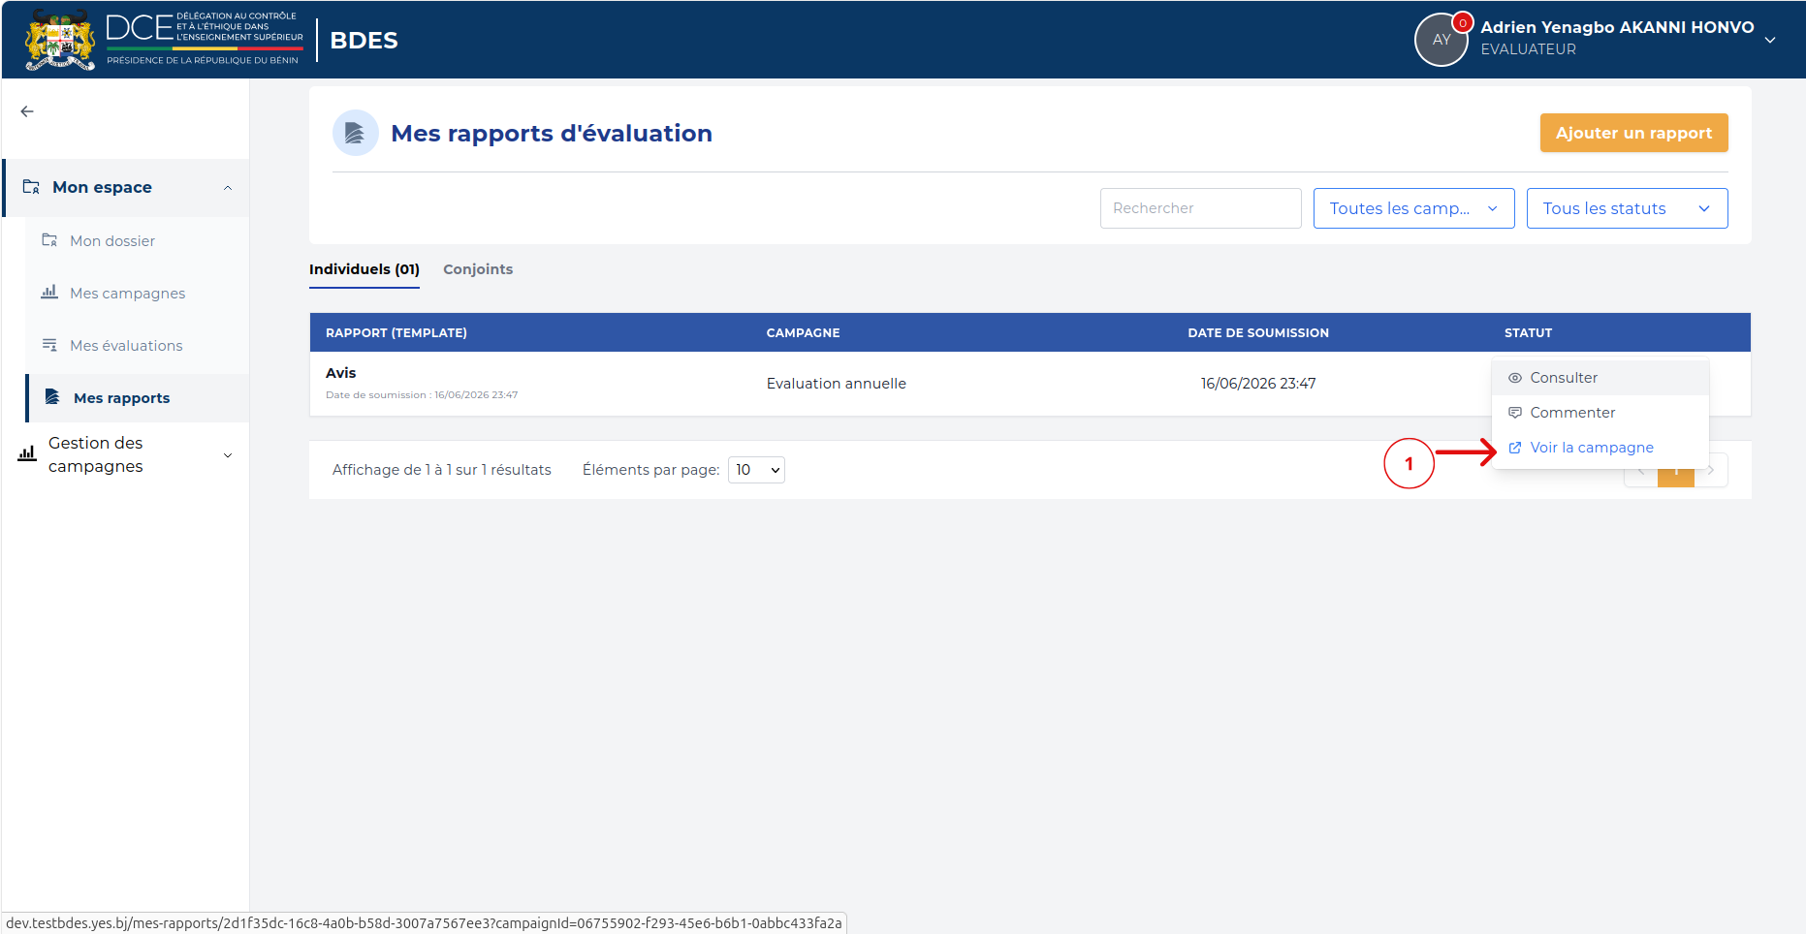The image size is (1806, 934).
Task: Click the comment icon next to Commenter
Action: click(x=1515, y=413)
